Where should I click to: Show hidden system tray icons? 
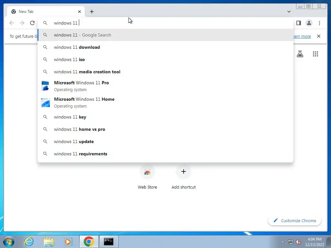click(x=283, y=242)
